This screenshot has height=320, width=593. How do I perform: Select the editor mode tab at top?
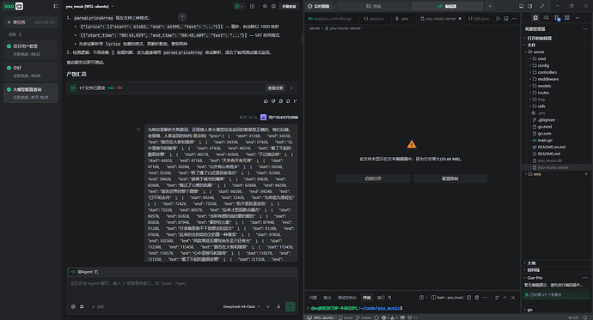(447, 6)
